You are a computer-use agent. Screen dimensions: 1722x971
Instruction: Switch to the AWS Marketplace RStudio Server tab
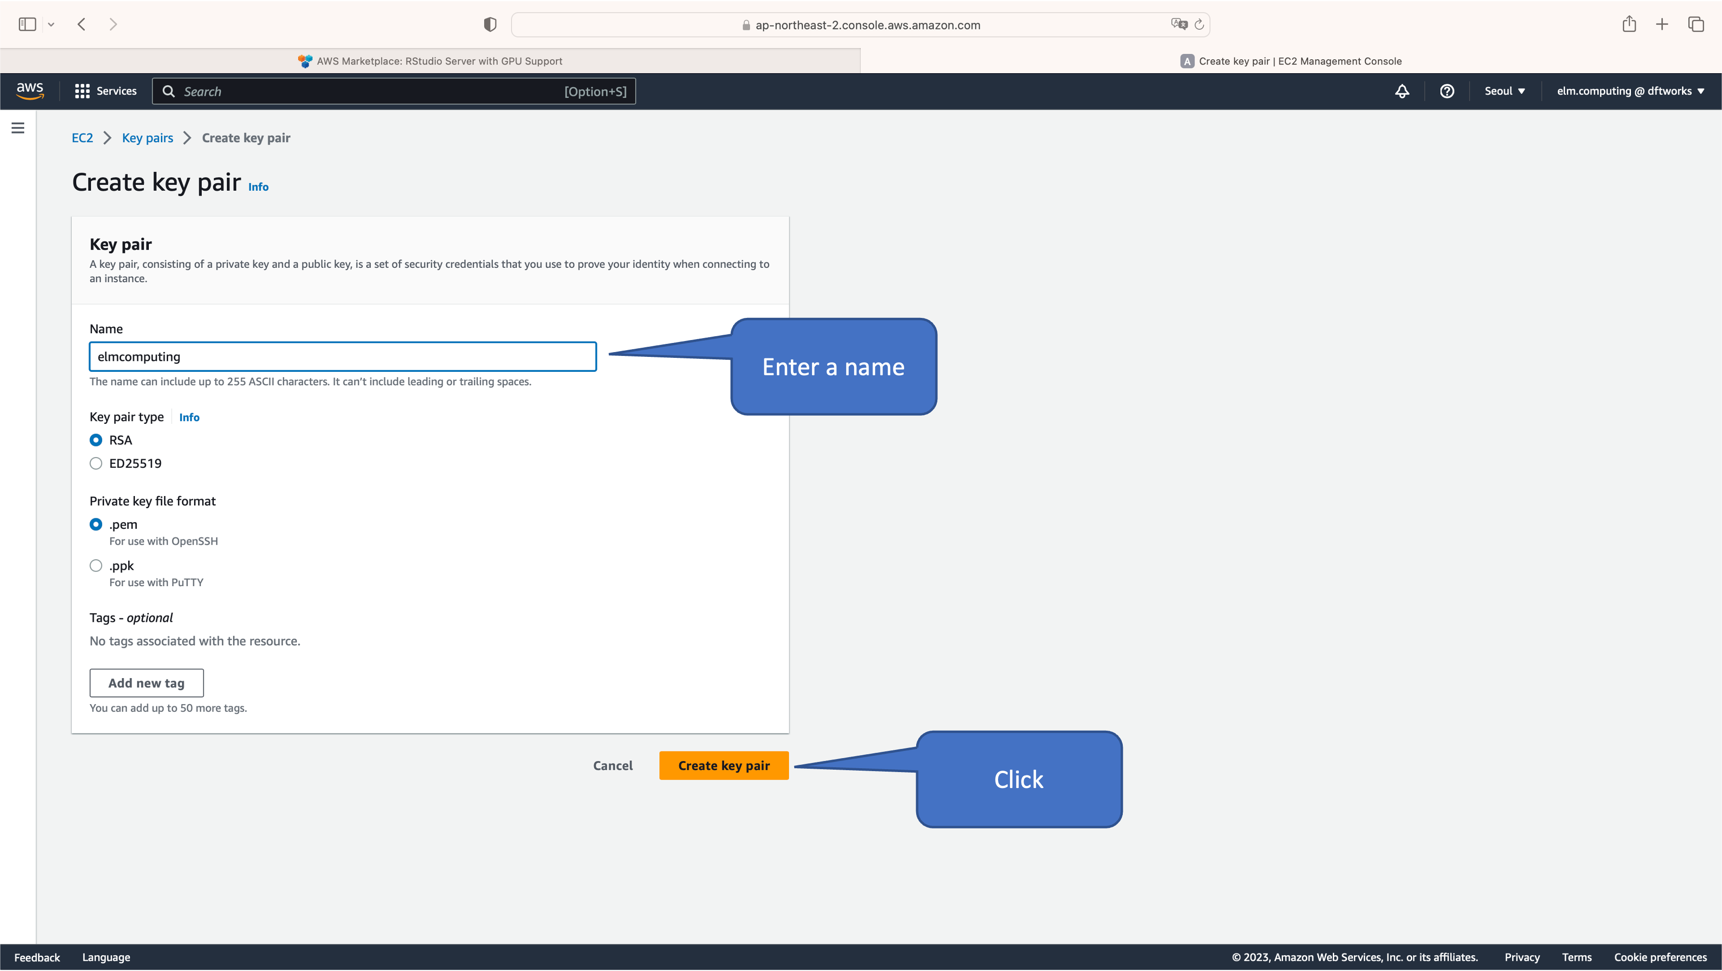tap(430, 61)
